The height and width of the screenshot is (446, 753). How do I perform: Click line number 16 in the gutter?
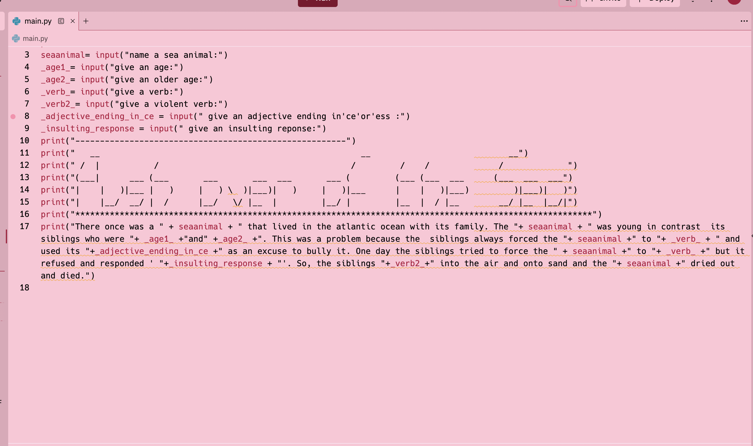pyautogui.click(x=24, y=214)
